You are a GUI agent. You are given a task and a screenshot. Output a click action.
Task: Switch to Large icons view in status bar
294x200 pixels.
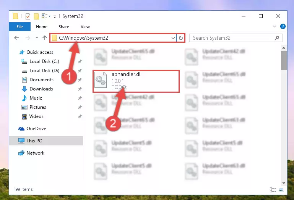point(281,190)
